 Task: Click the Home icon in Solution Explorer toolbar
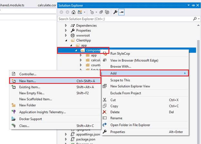[x=73, y=12]
